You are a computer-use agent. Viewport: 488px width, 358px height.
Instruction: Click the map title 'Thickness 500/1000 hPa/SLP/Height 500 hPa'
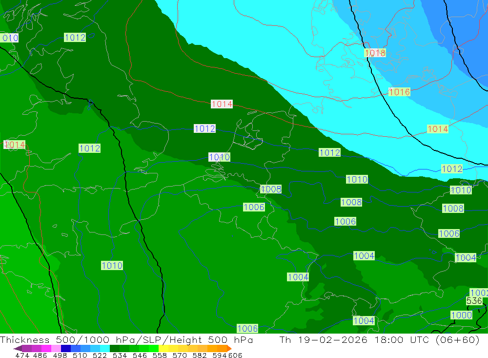126,339
